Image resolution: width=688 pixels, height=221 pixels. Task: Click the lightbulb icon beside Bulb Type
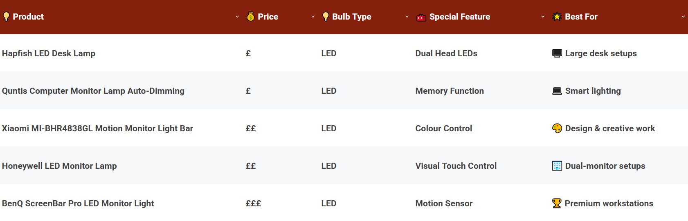point(326,17)
